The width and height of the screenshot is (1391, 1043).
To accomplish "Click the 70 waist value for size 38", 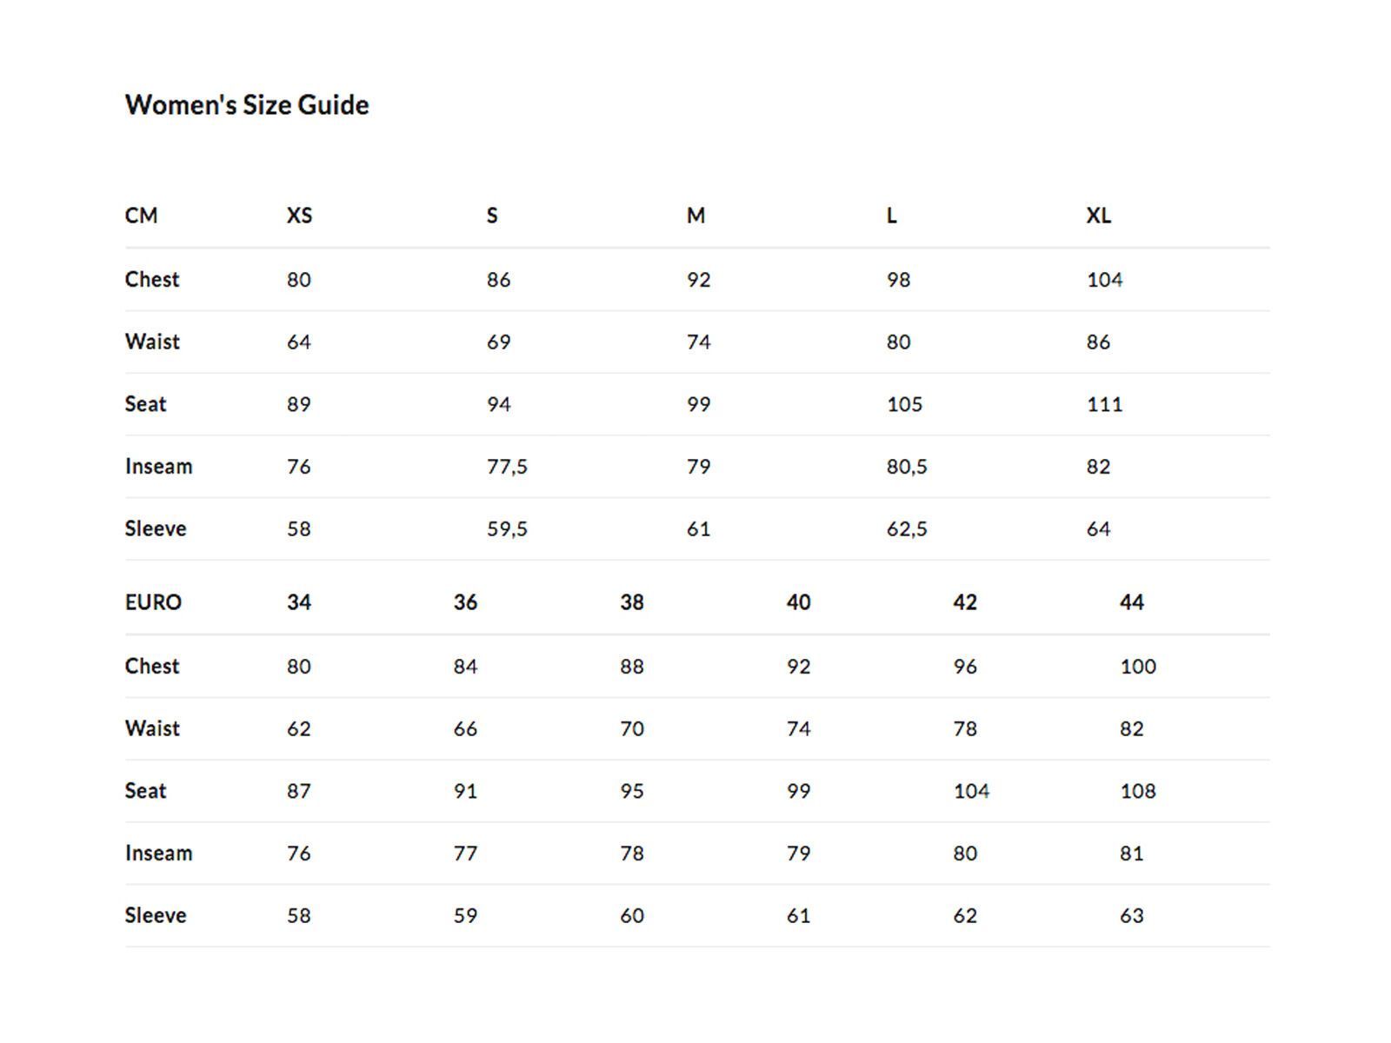I will (632, 728).
